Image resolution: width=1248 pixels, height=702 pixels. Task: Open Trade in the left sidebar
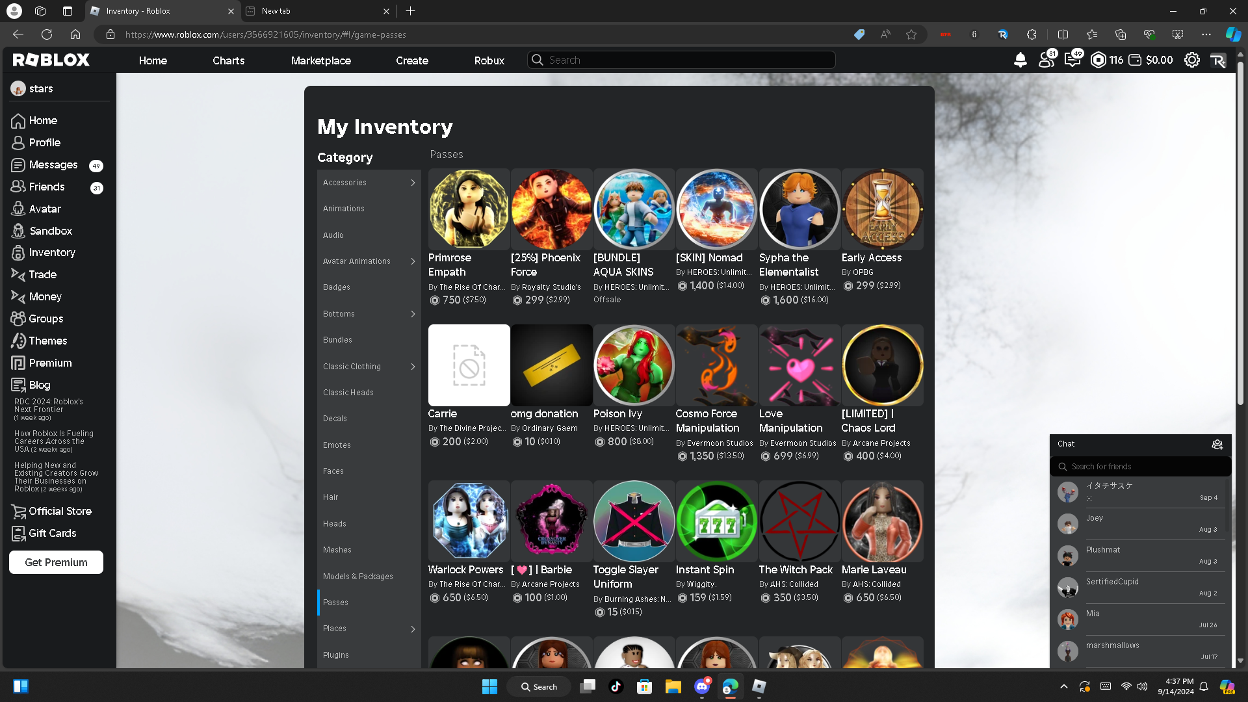(42, 274)
